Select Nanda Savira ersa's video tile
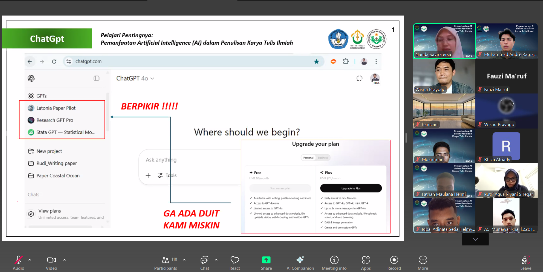Viewport: 543px width, 272px height. click(x=444, y=41)
